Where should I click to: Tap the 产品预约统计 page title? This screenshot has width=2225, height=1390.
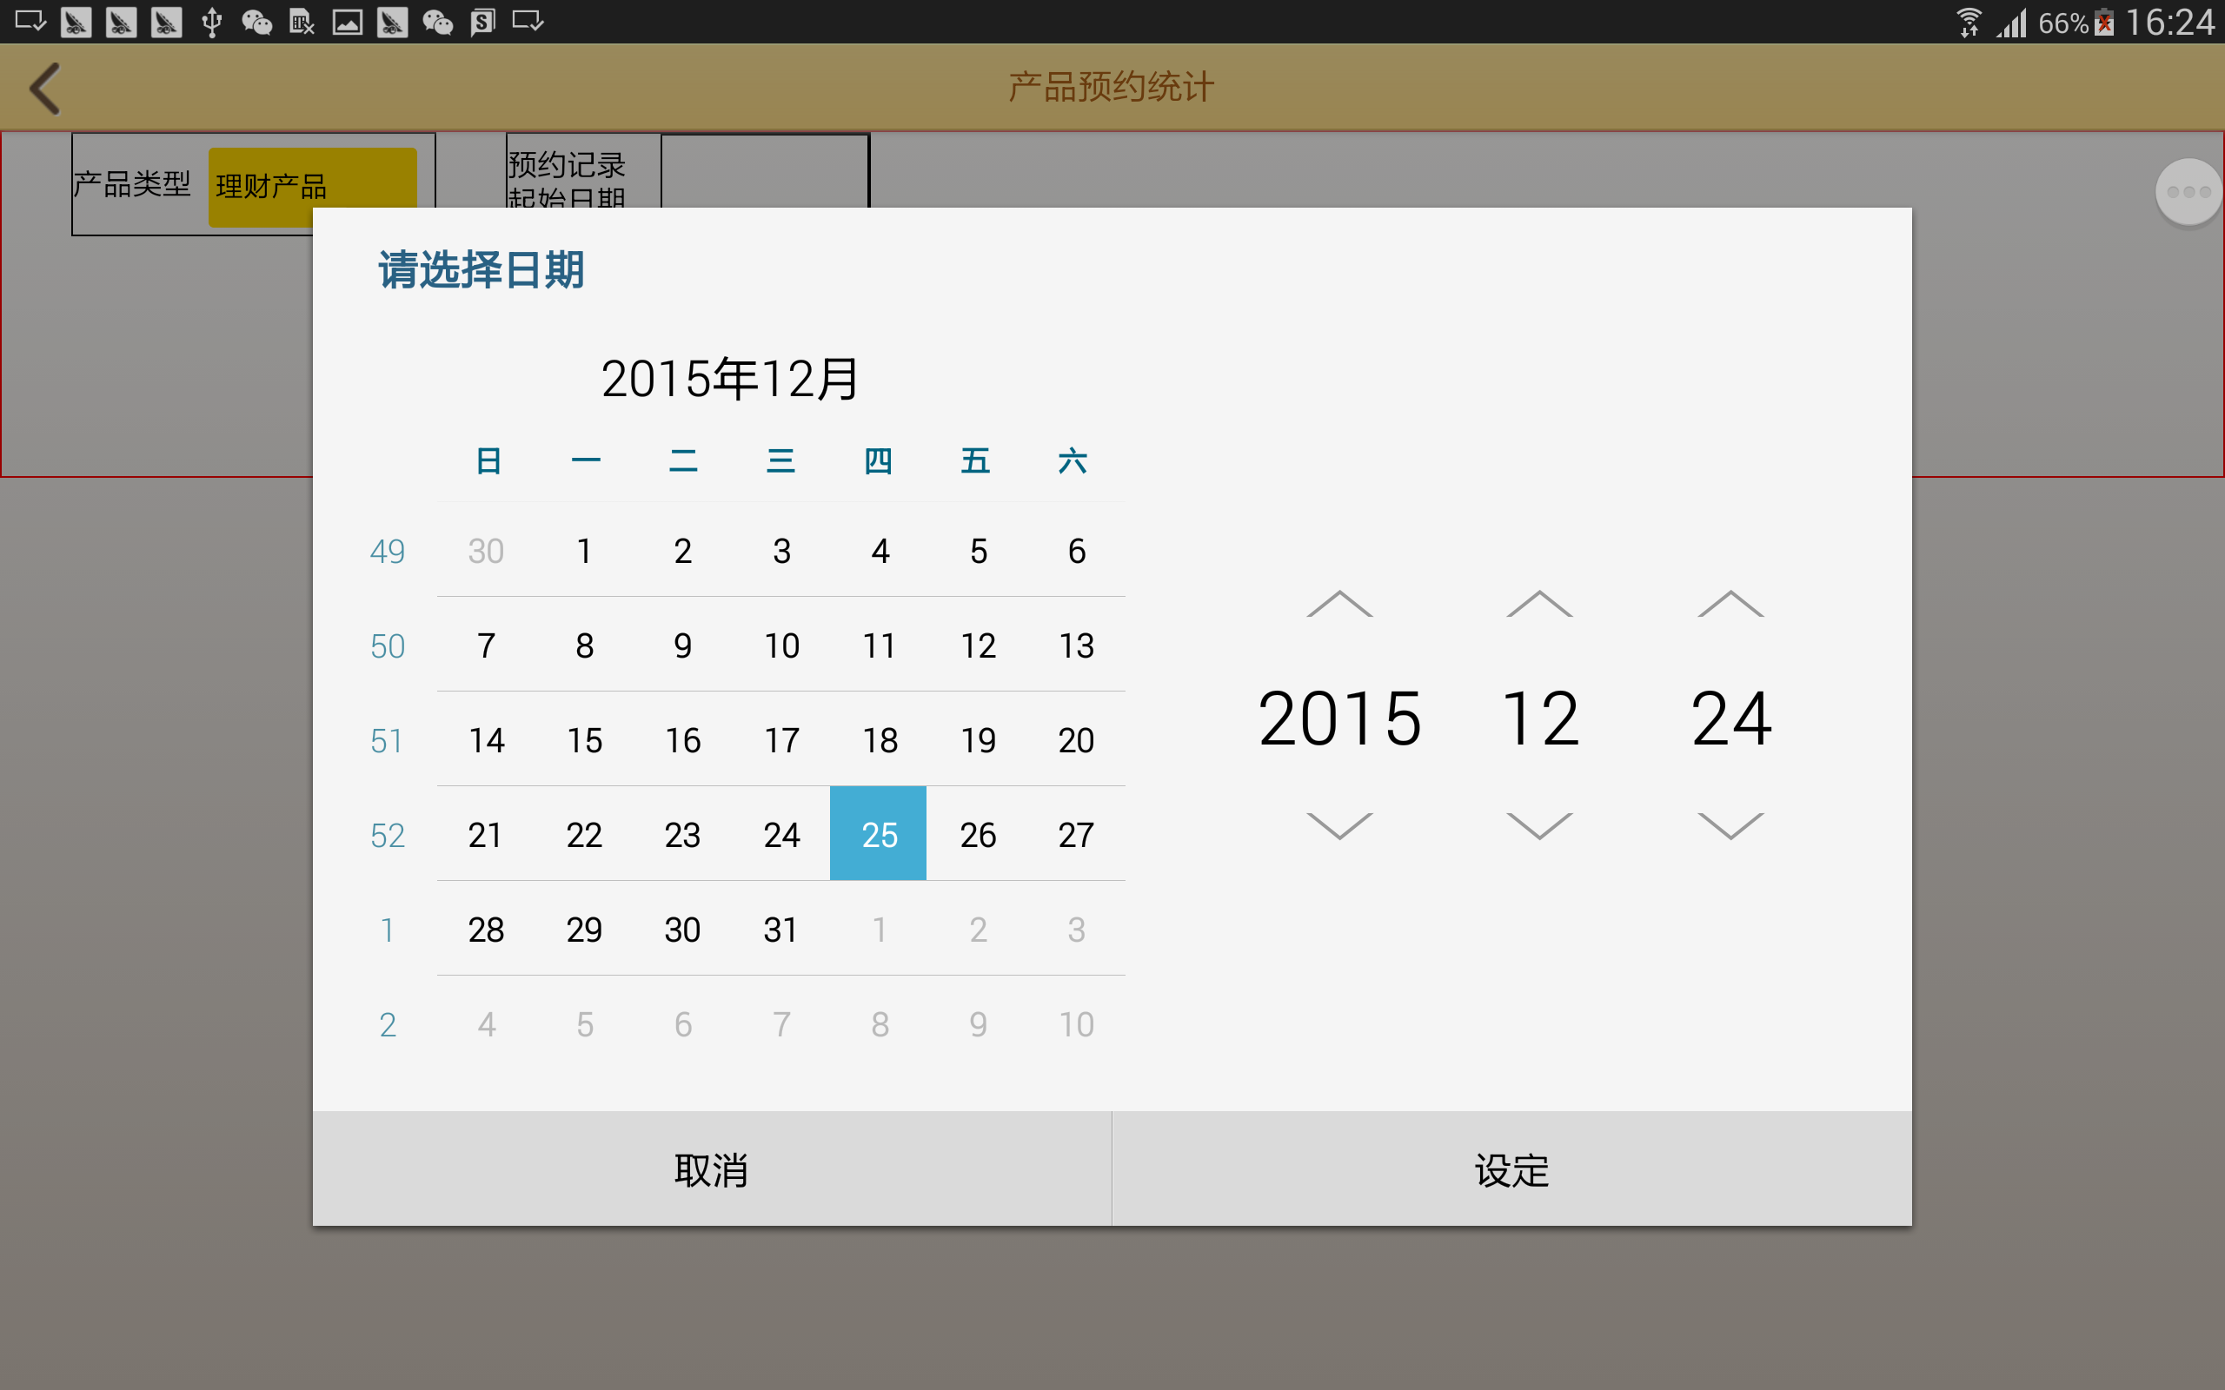click(x=1111, y=88)
